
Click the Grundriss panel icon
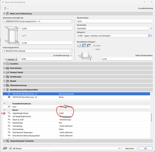7,64
